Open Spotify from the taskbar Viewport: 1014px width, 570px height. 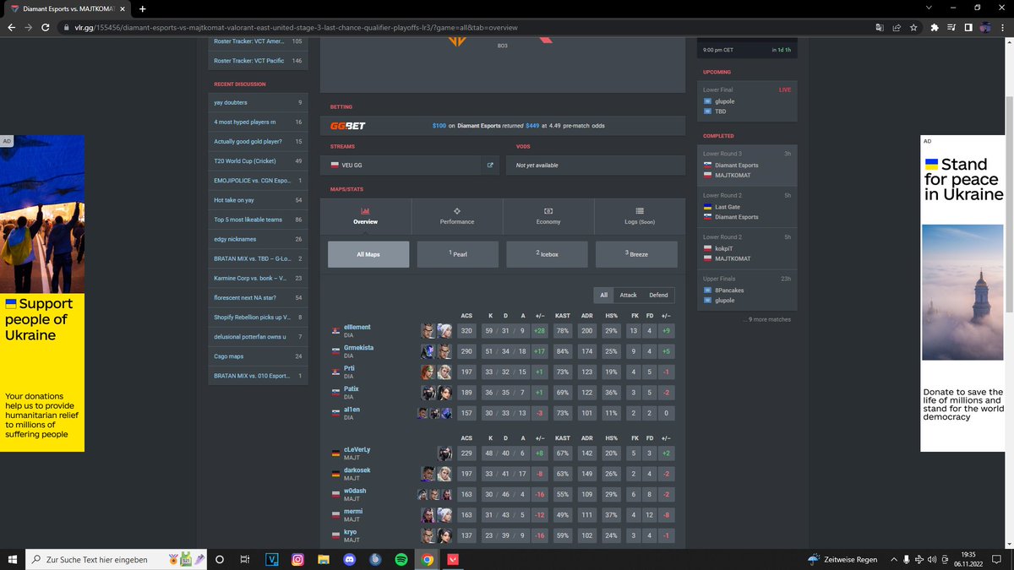click(x=401, y=559)
